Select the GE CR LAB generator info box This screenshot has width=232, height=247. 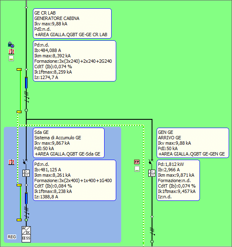[x=72, y=23]
